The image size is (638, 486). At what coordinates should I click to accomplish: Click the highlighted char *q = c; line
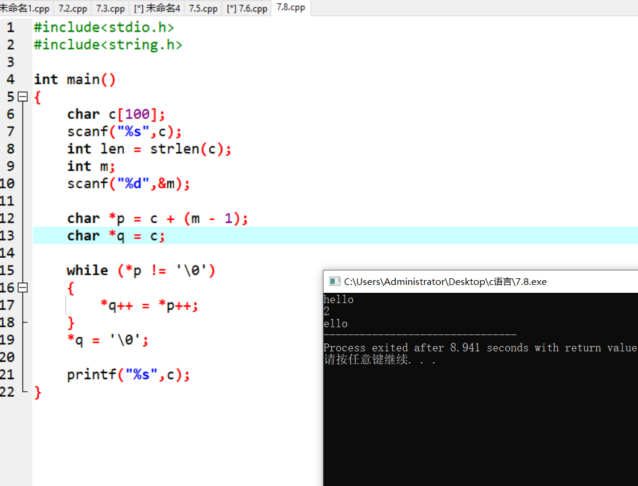pos(116,236)
